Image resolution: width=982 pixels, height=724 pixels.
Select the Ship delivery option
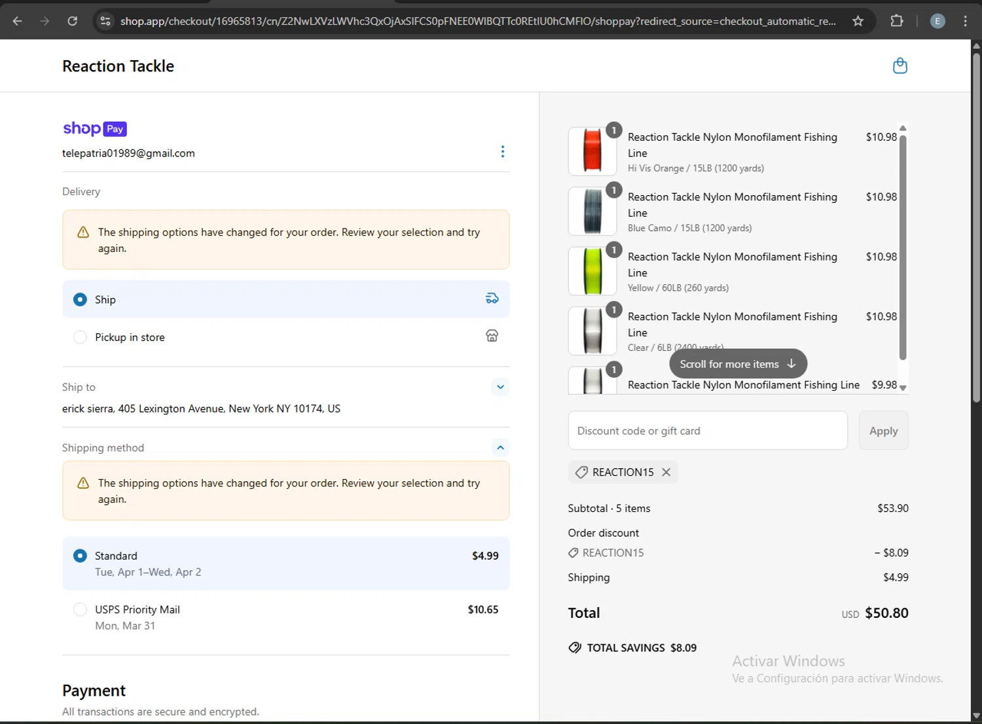tap(285, 299)
